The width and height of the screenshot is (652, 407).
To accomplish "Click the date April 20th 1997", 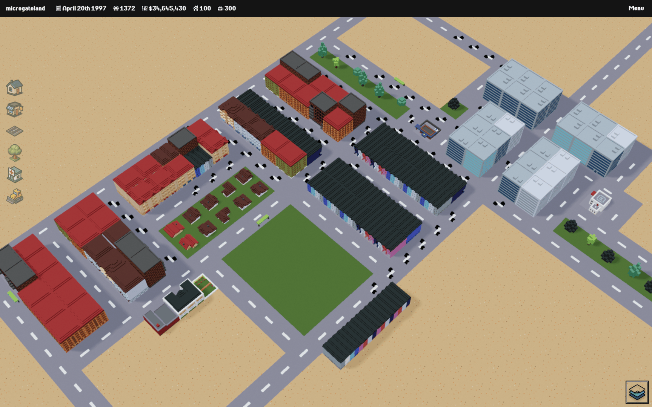I will (x=84, y=8).
